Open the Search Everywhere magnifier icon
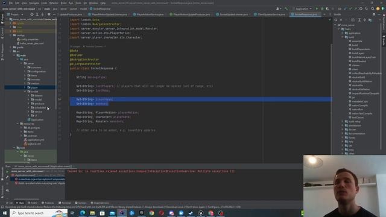This screenshot has height=217, width=386. [x=373, y=8]
